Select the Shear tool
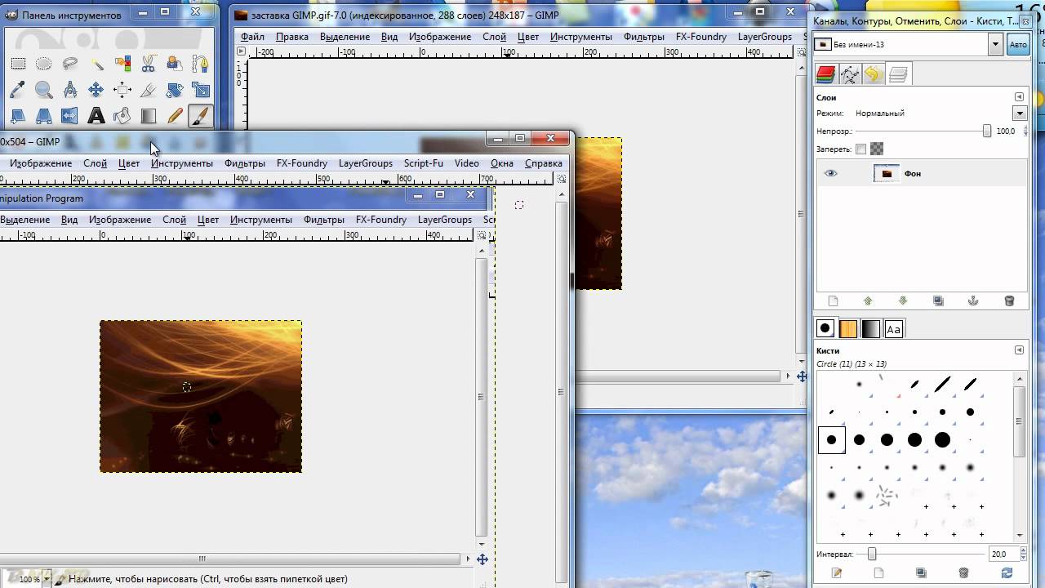 point(18,116)
